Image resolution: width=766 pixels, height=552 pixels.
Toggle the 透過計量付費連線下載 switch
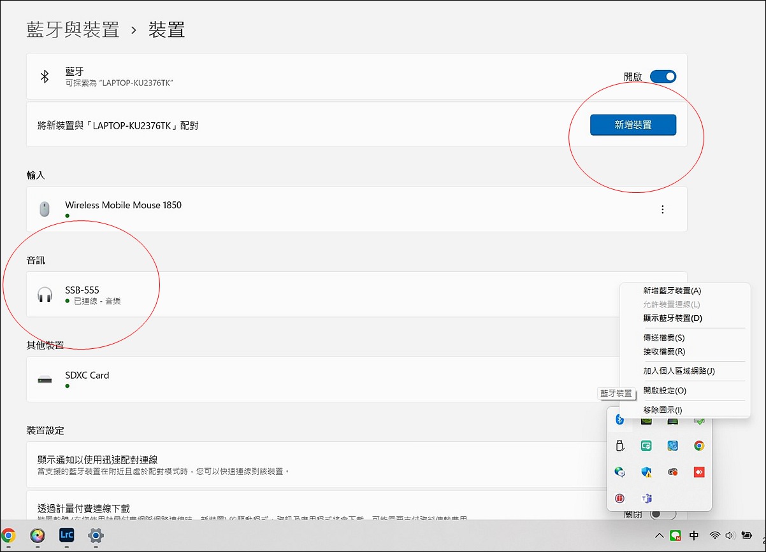[663, 514]
